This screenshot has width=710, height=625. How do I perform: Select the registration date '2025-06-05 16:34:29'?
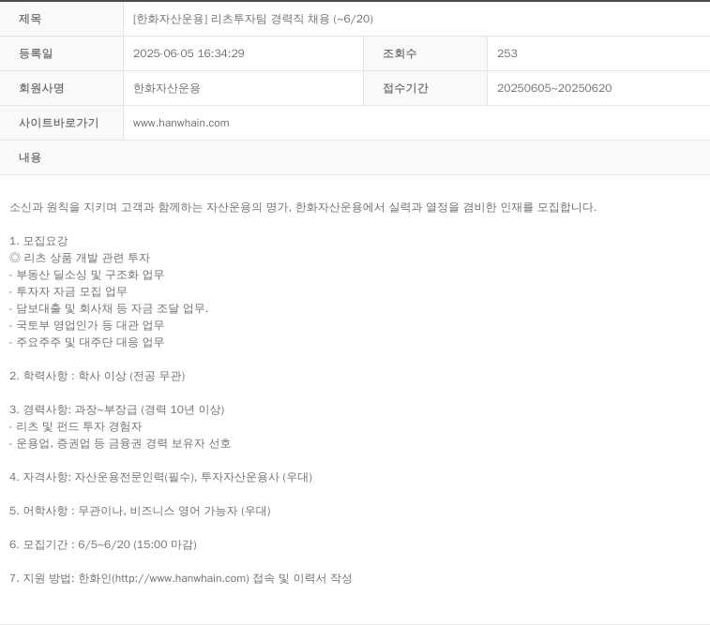click(189, 53)
